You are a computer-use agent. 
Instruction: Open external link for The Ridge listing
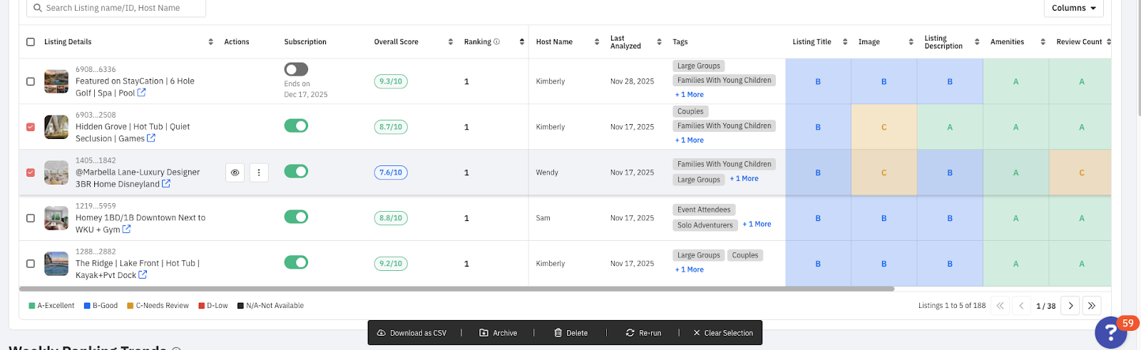(143, 274)
